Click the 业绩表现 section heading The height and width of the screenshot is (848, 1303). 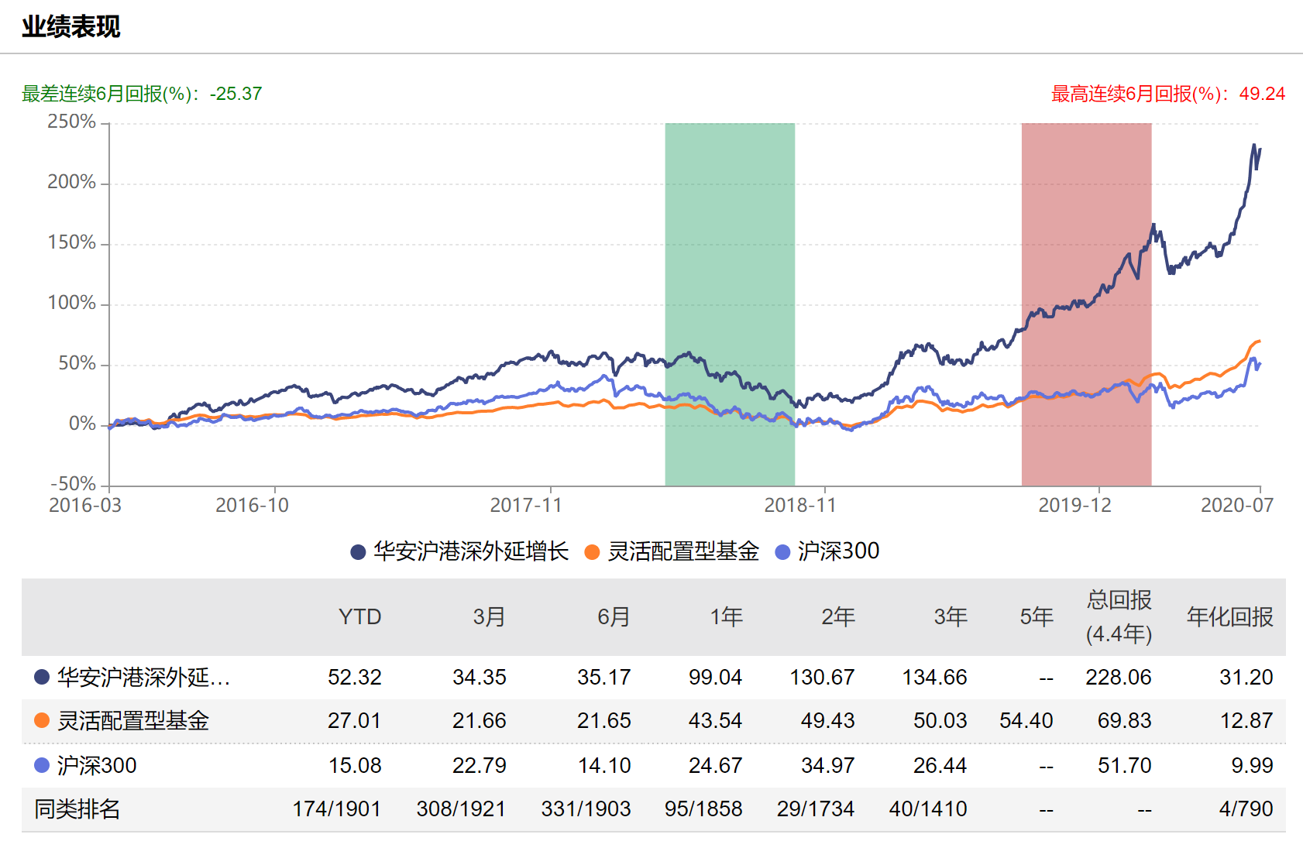click(x=71, y=27)
